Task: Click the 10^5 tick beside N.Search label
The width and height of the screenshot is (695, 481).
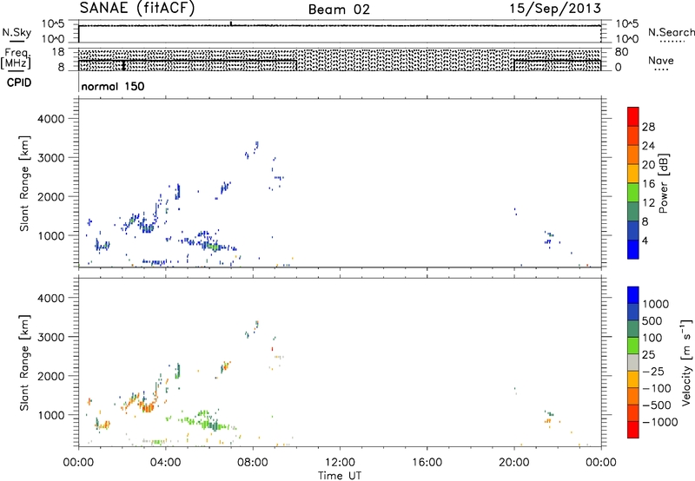Action: tap(626, 24)
